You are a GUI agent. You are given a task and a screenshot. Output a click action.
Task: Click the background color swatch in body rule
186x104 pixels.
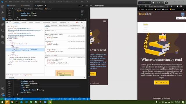(x=57, y=59)
